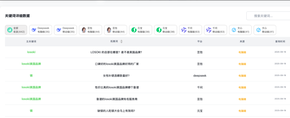Select the 千问 移动端(63) filter tab
Image resolution: width=290 pixels, height=118 pixels.
216,30
